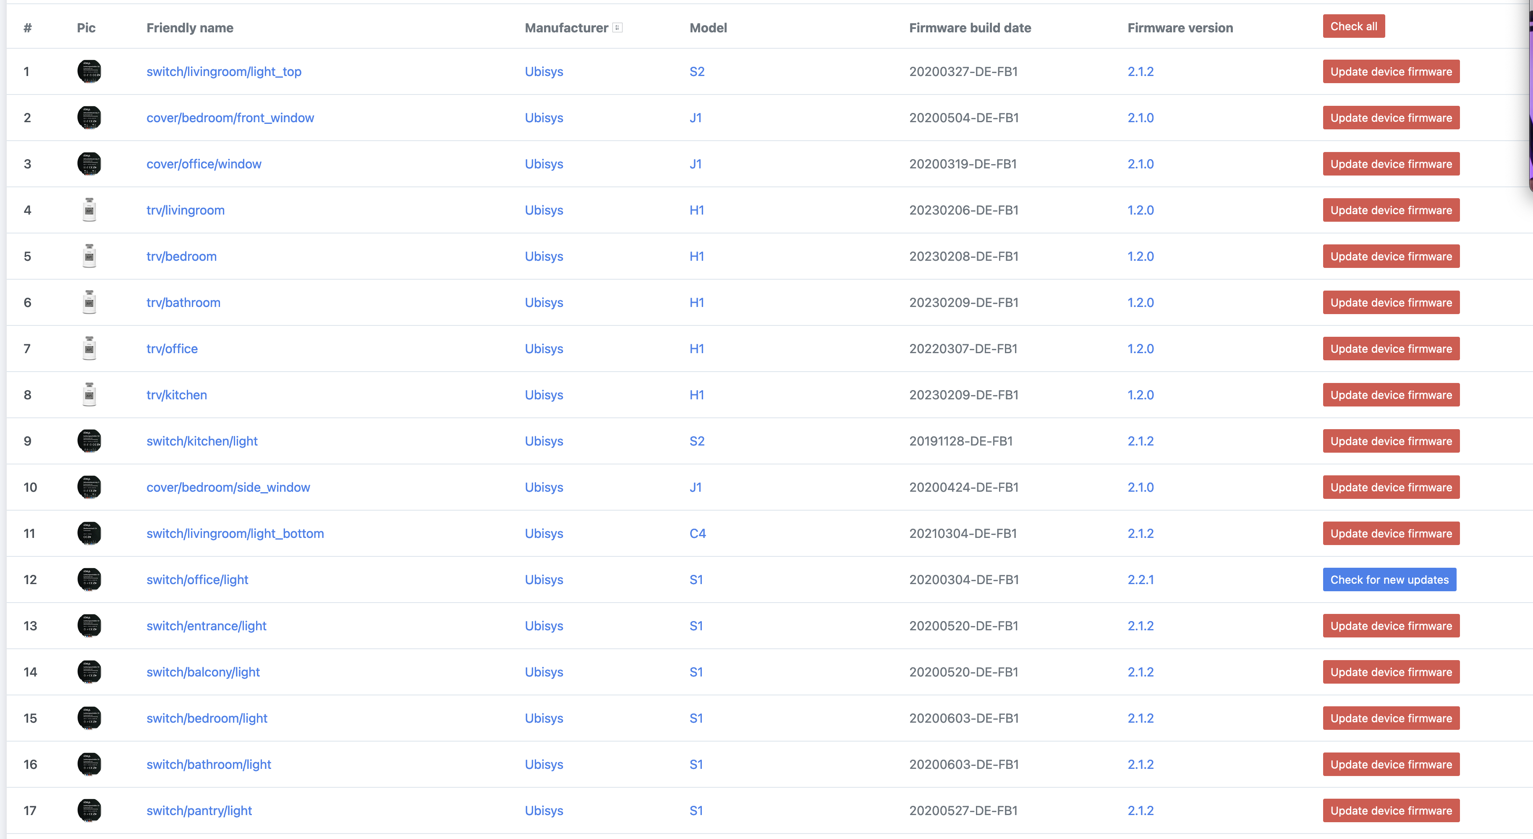Click the TRV thermostat icon for trv/livingroom
Image resolution: width=1533 pixels, height=839 pixels.
(89, 210)
